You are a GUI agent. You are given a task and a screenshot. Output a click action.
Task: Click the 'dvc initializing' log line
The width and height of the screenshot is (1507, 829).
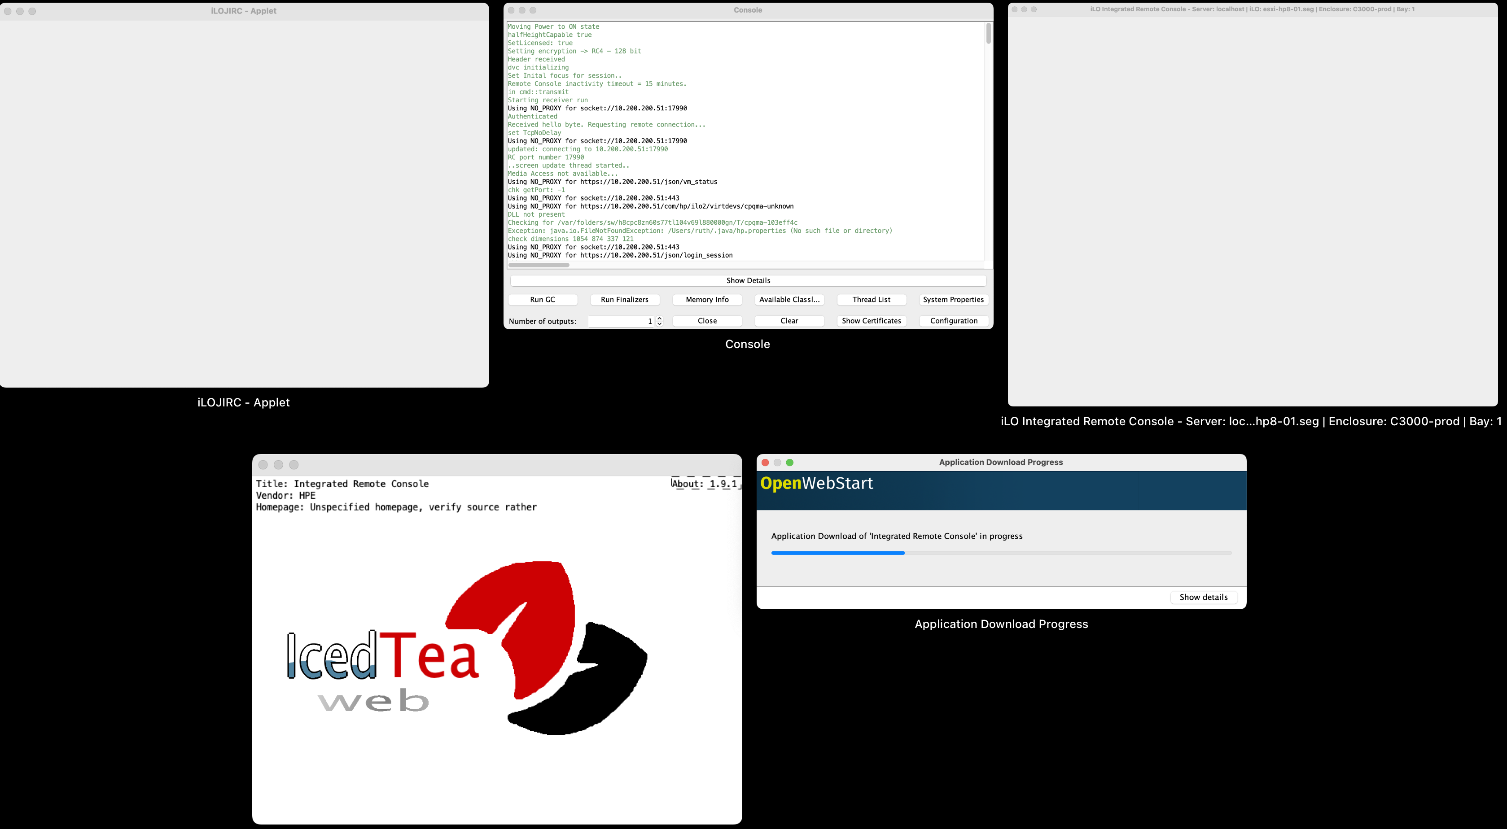tap(538, 67)
